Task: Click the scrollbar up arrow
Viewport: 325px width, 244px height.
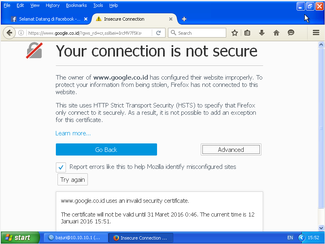Action: (321, 45)
